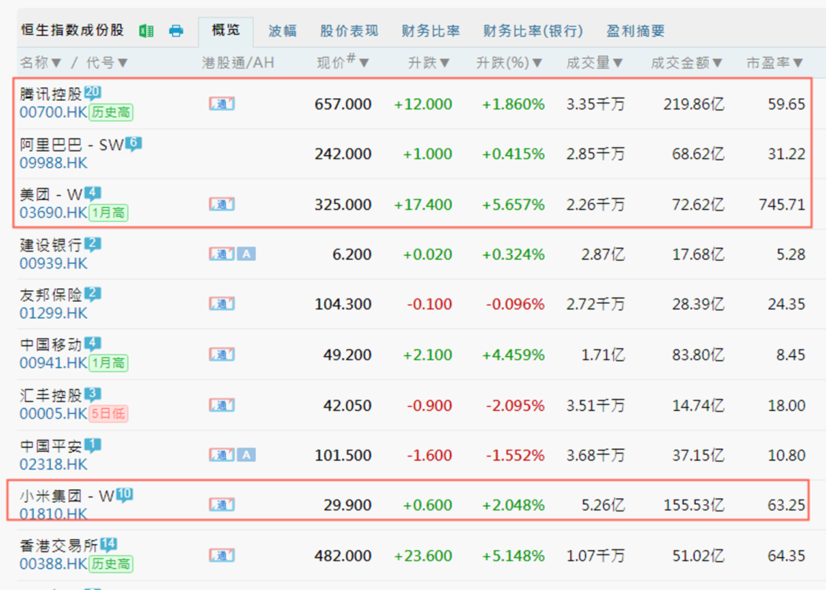This screenshot has height=590, width=826.
Task: Select the 概览 tab
Action: click(x=226, y=31)
